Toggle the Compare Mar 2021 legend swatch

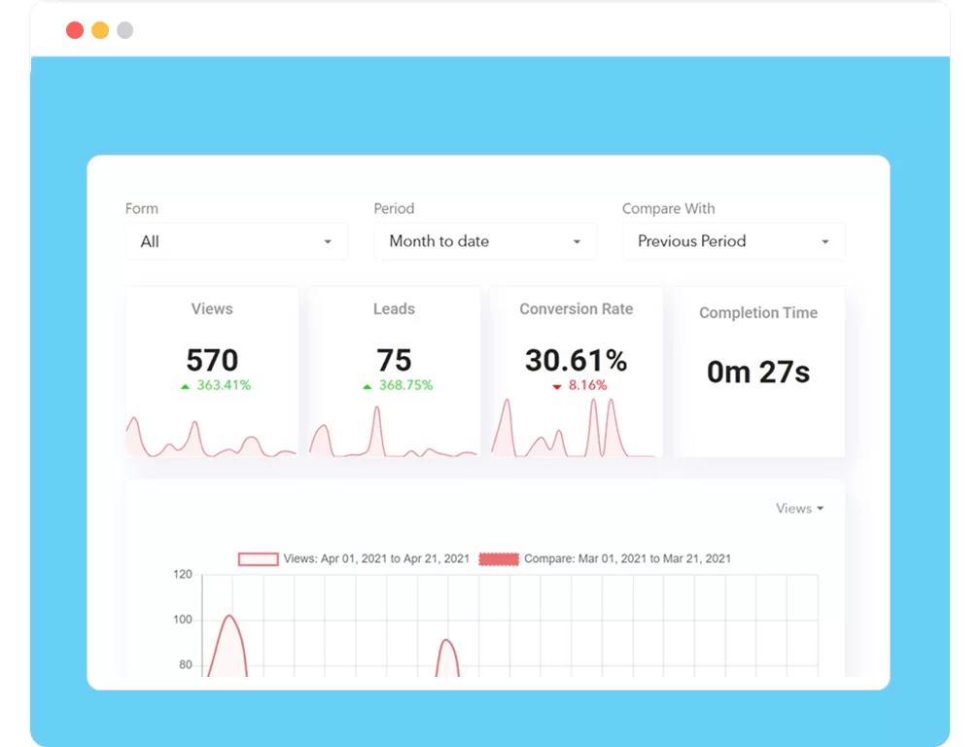tap(499, 559)
